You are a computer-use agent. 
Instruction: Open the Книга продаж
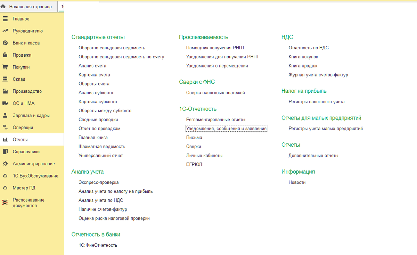(x=303, y=66)
